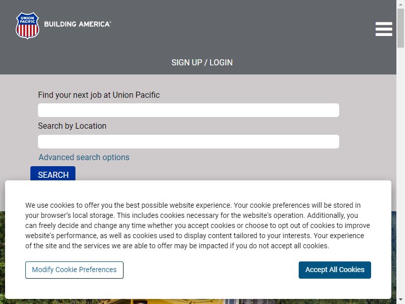405x304 pixels.
Task: Click the 'Find your next job at Union Pacific' label
Action: 99,95
